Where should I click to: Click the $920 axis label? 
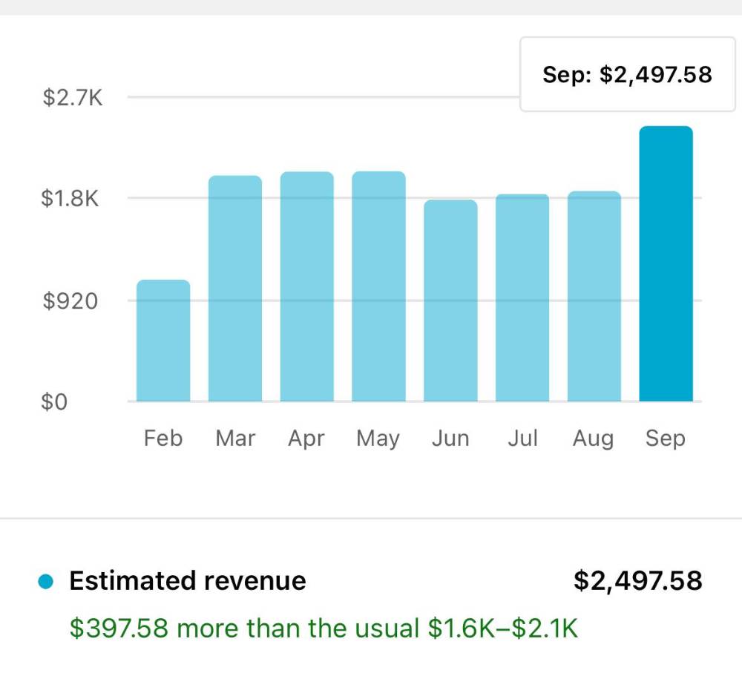[x=70, y=301]
